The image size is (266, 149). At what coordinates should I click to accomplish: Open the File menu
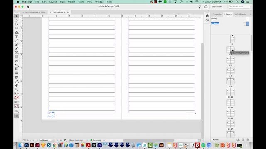37,2
